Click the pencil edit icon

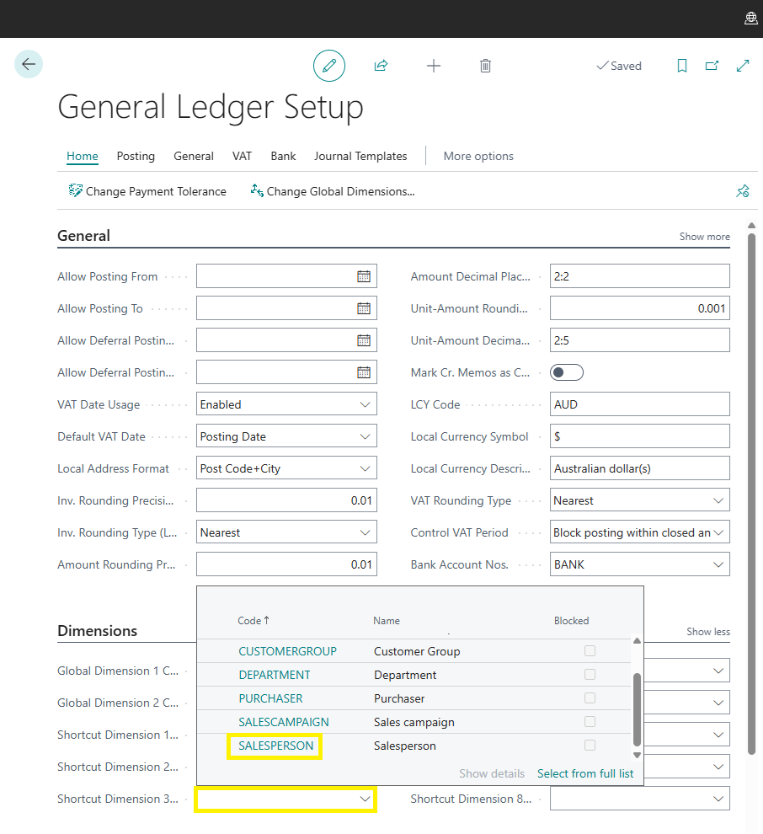tap(329, 66)
